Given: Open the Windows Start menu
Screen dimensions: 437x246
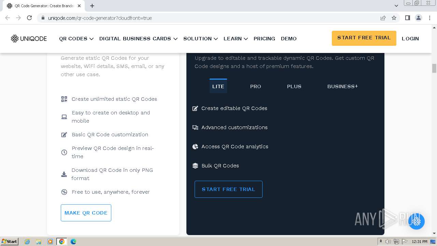Looking at the screenshot, I should click(x=9, y=242).
